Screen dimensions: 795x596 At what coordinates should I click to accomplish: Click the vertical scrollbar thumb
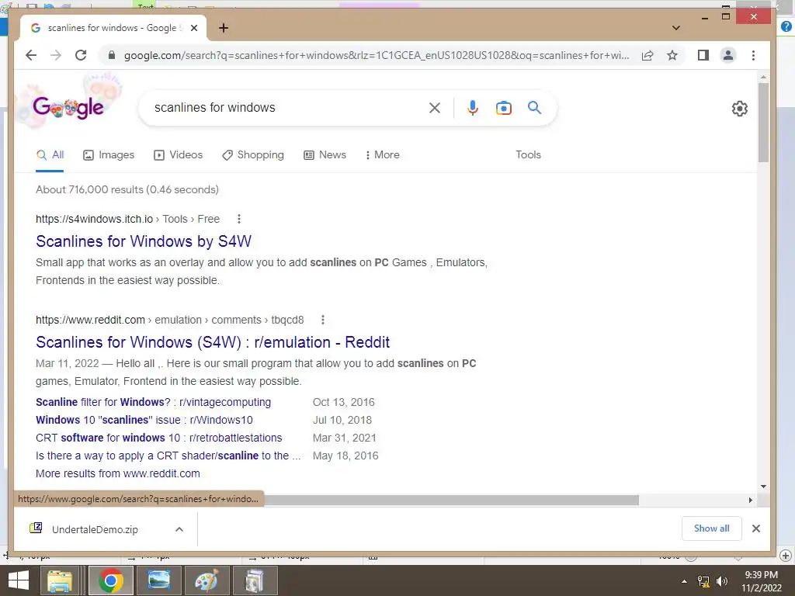[x=763, y=122]
